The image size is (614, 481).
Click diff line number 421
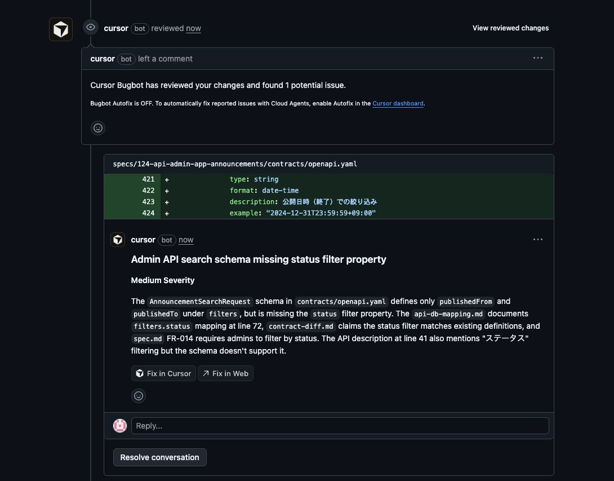coord(148,179)
